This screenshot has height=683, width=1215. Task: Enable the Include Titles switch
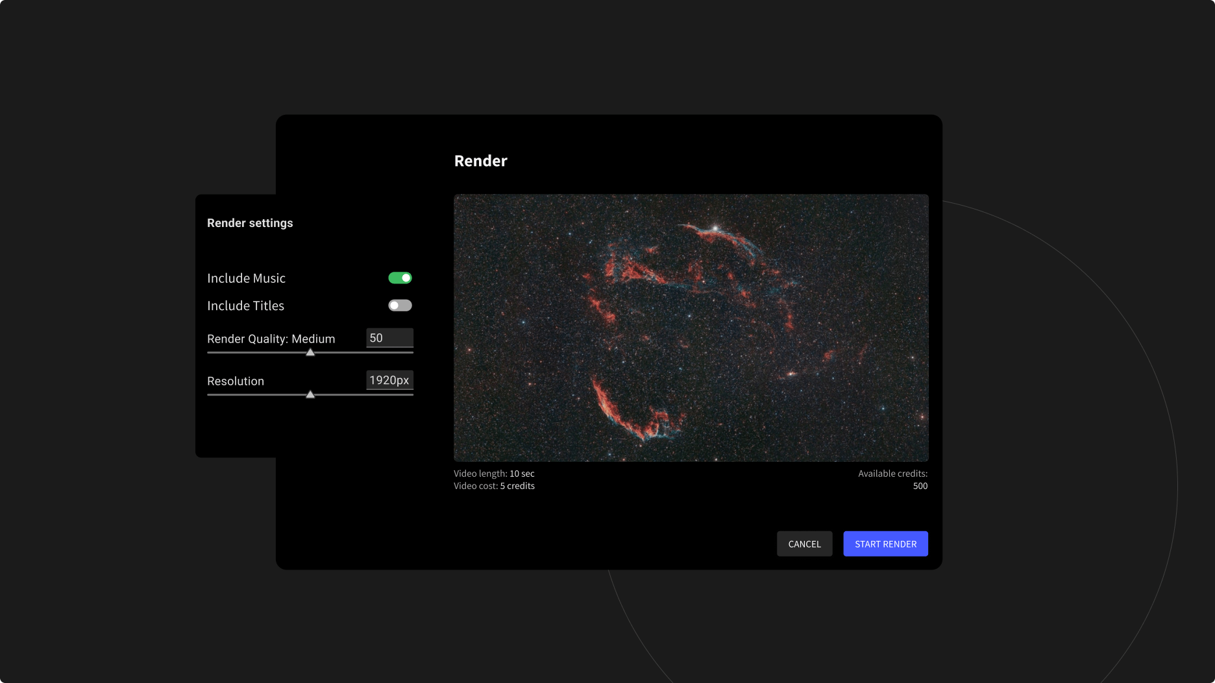[400, 306]
